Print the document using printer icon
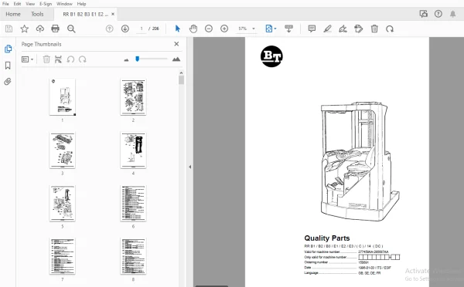 pyautogui.click(x=56, y=29)
